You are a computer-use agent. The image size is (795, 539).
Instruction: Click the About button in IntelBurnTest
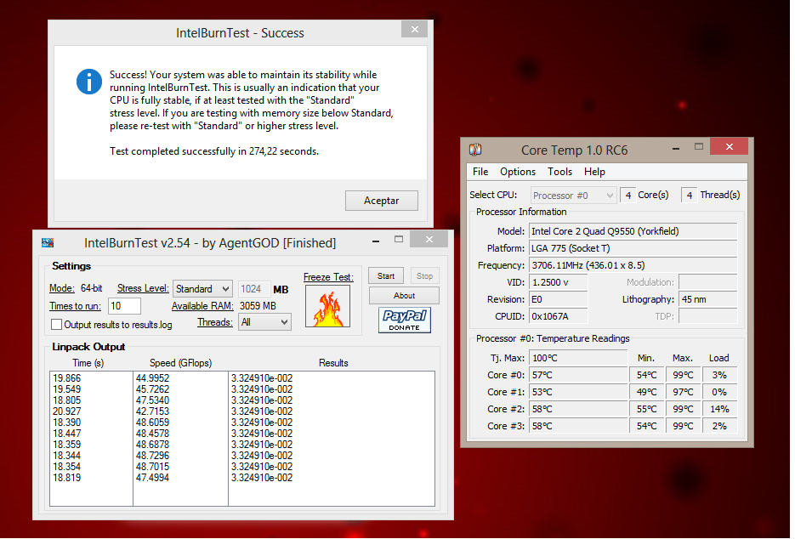(404, 295)
